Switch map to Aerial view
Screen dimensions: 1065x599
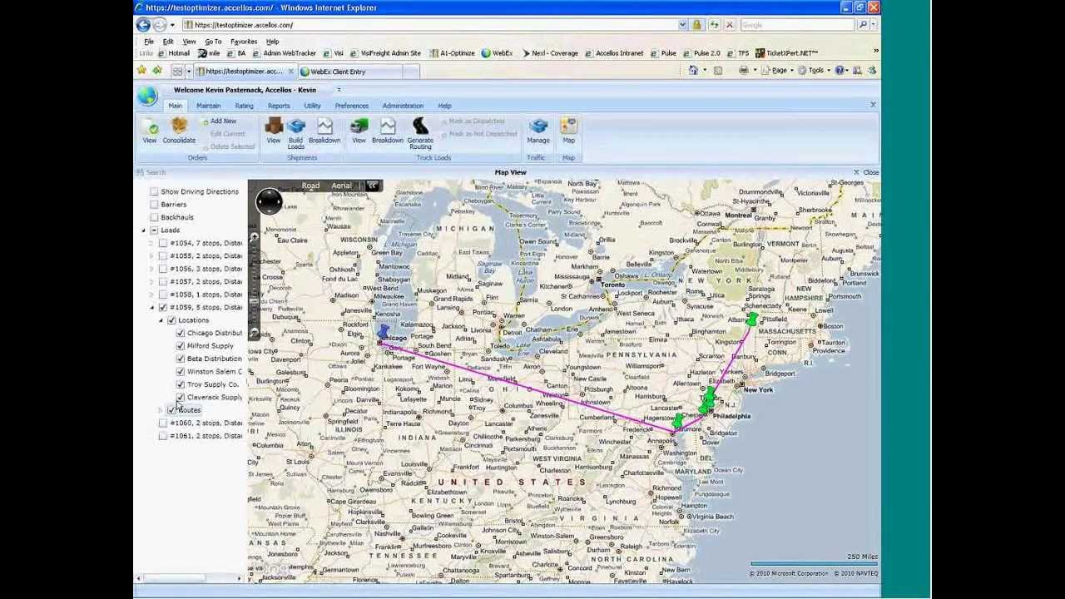[341, 186]
